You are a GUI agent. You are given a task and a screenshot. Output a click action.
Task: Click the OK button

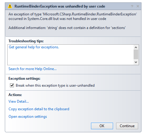click(x=102, y=126)
